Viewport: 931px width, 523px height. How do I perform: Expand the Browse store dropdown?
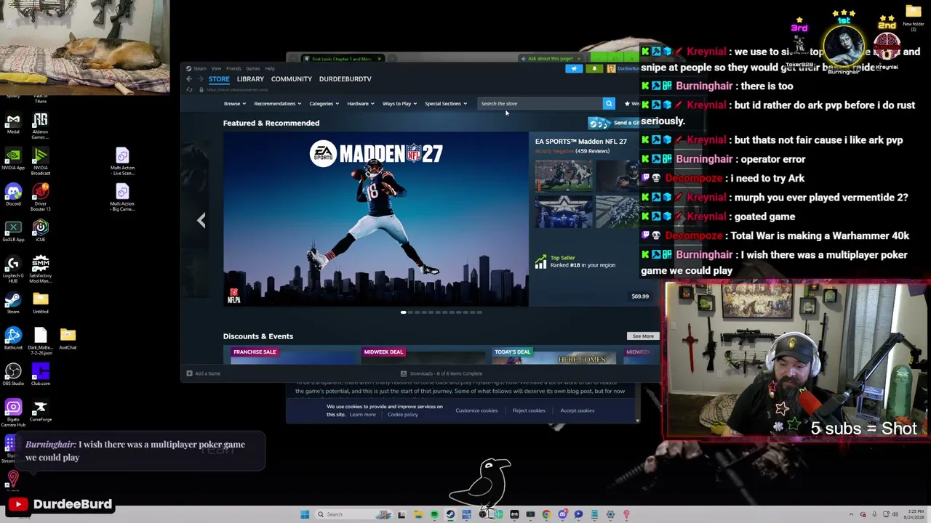234,104
